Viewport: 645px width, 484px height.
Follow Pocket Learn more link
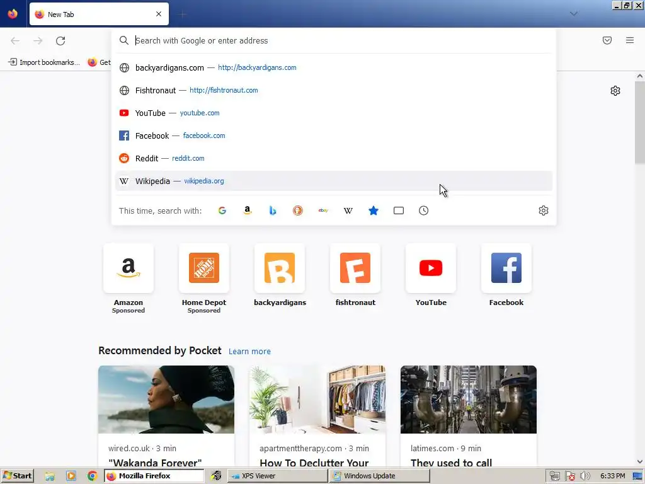[249, 352]
